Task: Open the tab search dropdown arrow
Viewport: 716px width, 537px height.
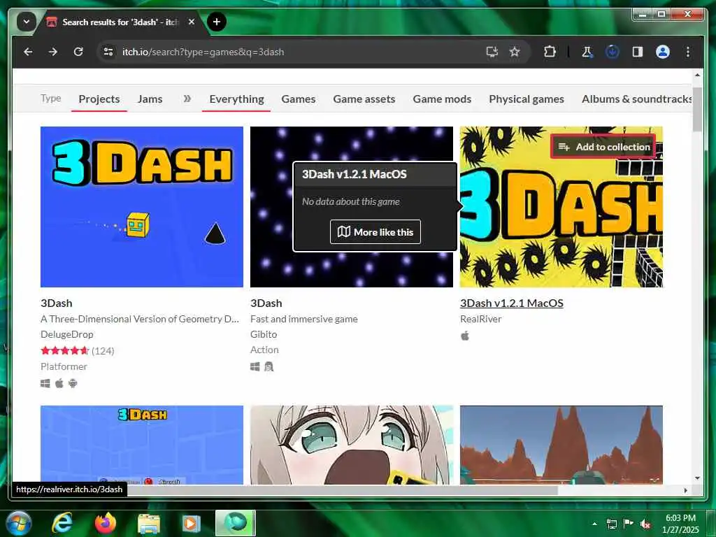Action: (x=27, y=22)
